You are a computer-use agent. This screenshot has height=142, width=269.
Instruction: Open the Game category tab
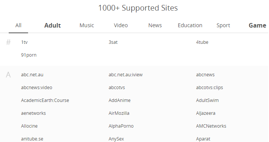tap(257, 25)
